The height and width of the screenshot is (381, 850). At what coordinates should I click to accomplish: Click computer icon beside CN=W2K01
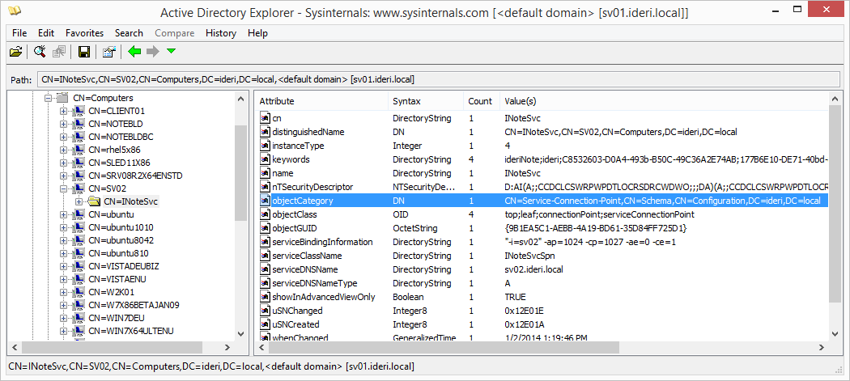coord(78,292)
